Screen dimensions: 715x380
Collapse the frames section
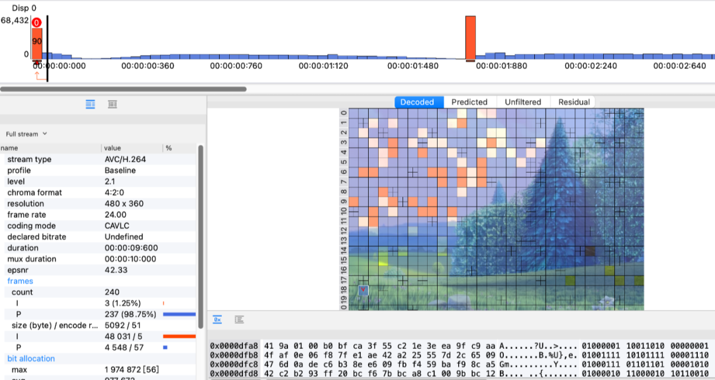pos(20,281)
